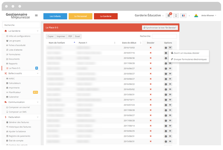Screen dimensions: 223x150
Task: Click the Excel export button
Action: point(78,36)
